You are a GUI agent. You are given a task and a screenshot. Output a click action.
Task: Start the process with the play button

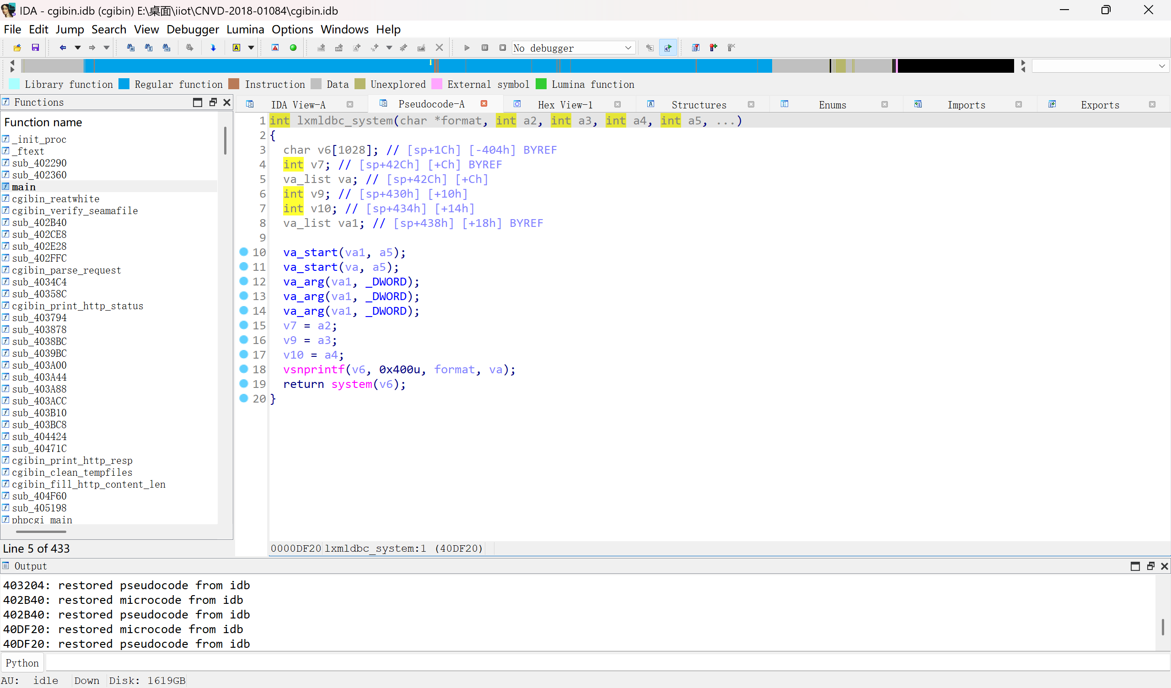(467, 48)
